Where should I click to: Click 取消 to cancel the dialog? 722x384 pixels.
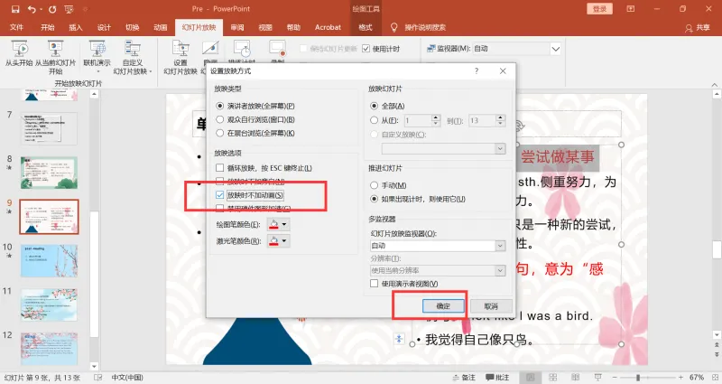pyautogui.click(x=491, y=306)
